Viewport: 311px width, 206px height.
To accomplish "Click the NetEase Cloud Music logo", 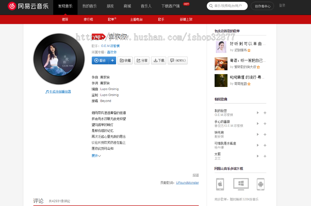I will pyautogui.click(x=28, y=6).
